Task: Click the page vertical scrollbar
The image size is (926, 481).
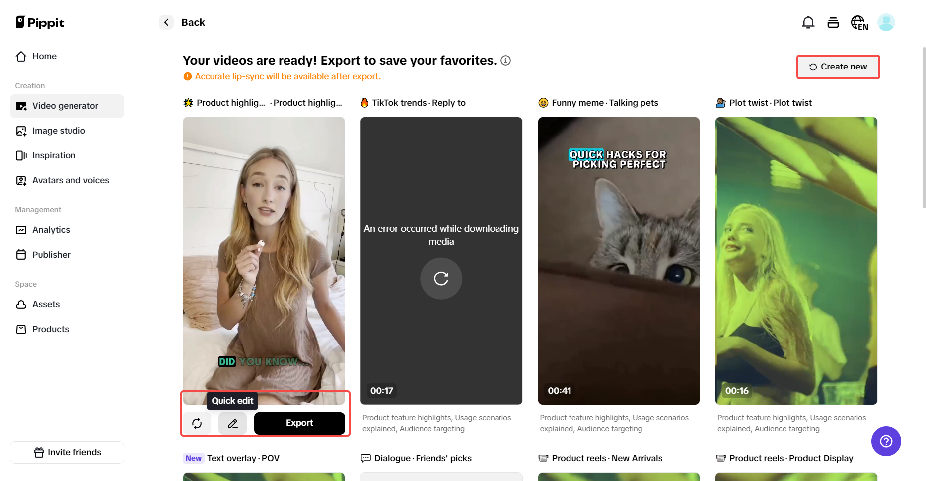Action: (924, 128)
